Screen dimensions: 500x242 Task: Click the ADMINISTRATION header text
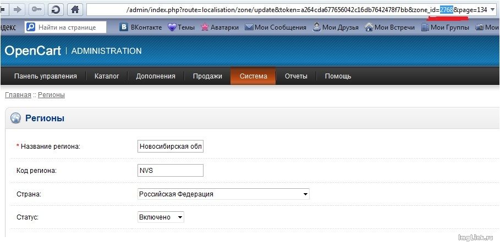coord(107,51)
